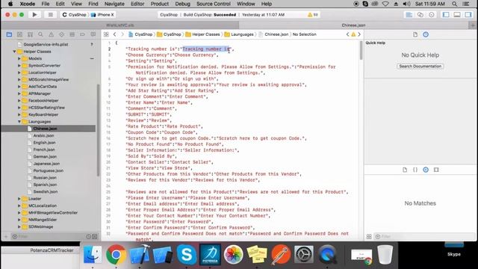Expand the LocationHelper folder

click(x=19, y=72)
